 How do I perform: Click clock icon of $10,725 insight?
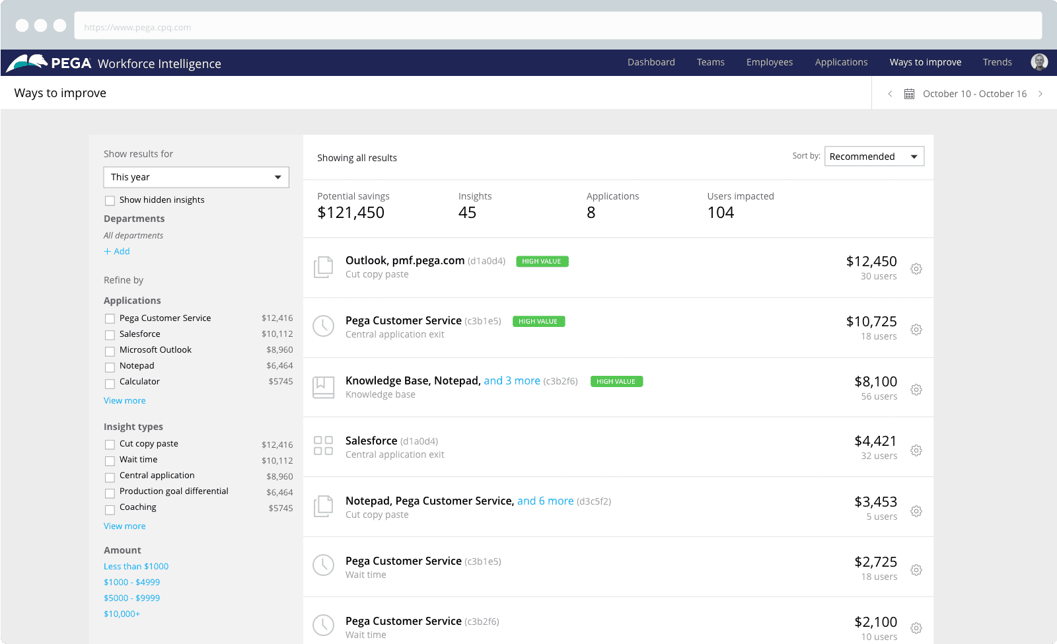[x=323, y=326]
